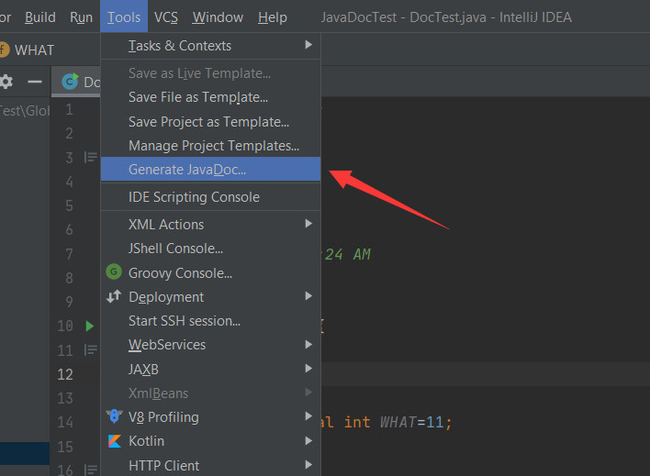Run class using green arrow on line 10
The image size is (650, 476).
pyautogui.click(x=90, y=326)
